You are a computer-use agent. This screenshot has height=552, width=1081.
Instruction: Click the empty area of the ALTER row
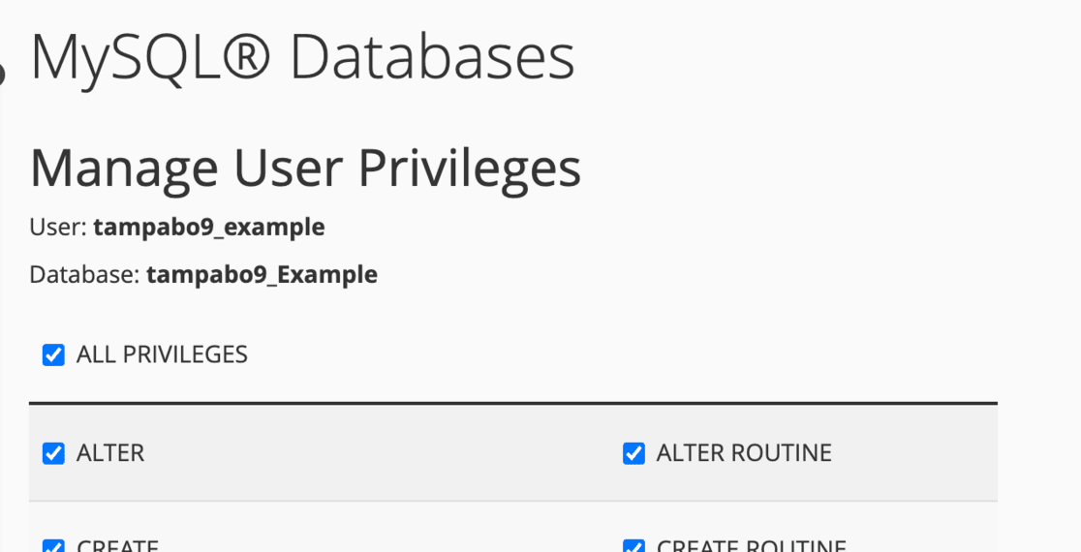tap(387, 453)
